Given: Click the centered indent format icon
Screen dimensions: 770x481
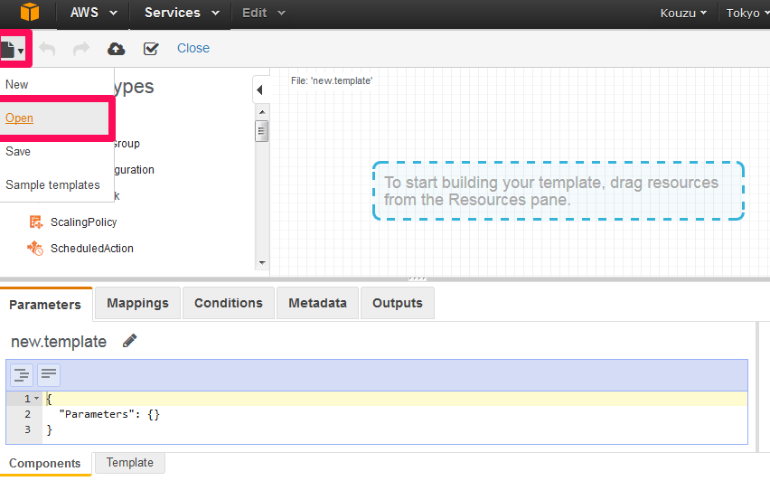Looking at the screenshot, I should [x=22, y=375].
